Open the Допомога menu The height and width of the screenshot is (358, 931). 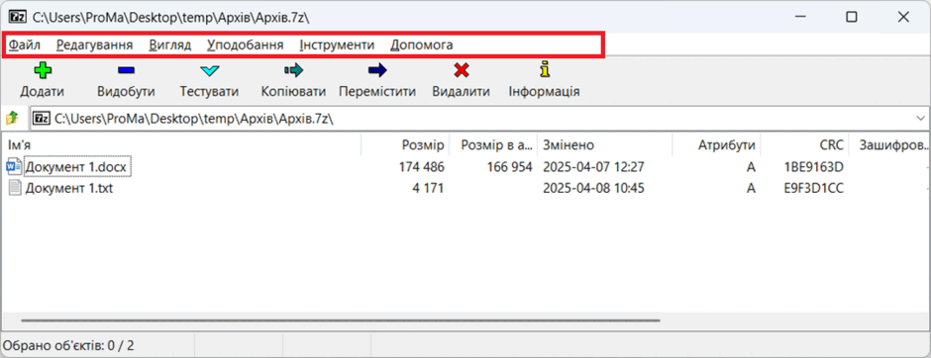pyautogui.click(x=422, y=45)
